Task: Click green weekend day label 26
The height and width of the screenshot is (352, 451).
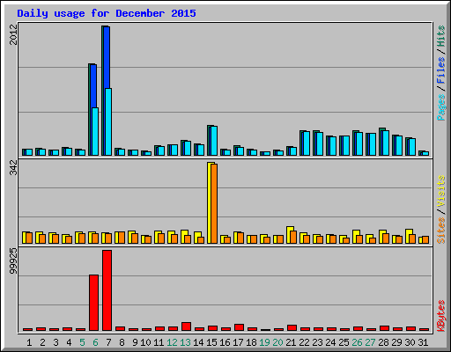Action: coord(357,342)
